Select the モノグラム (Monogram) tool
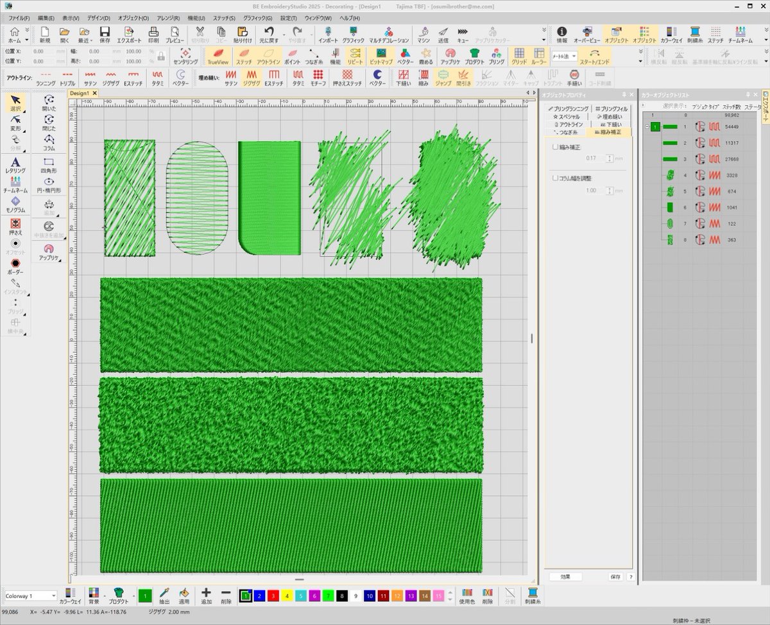Image resolution: width=770 pixels, height=625 pixels. 16,205
